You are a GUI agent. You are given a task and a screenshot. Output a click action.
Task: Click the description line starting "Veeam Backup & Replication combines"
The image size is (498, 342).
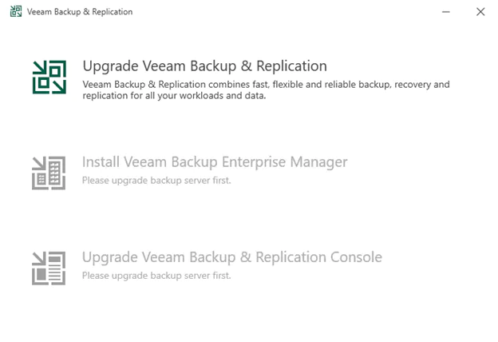coord(266,84)
